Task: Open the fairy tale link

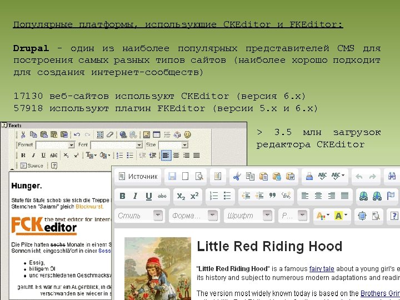Action: tap(322, 269)
